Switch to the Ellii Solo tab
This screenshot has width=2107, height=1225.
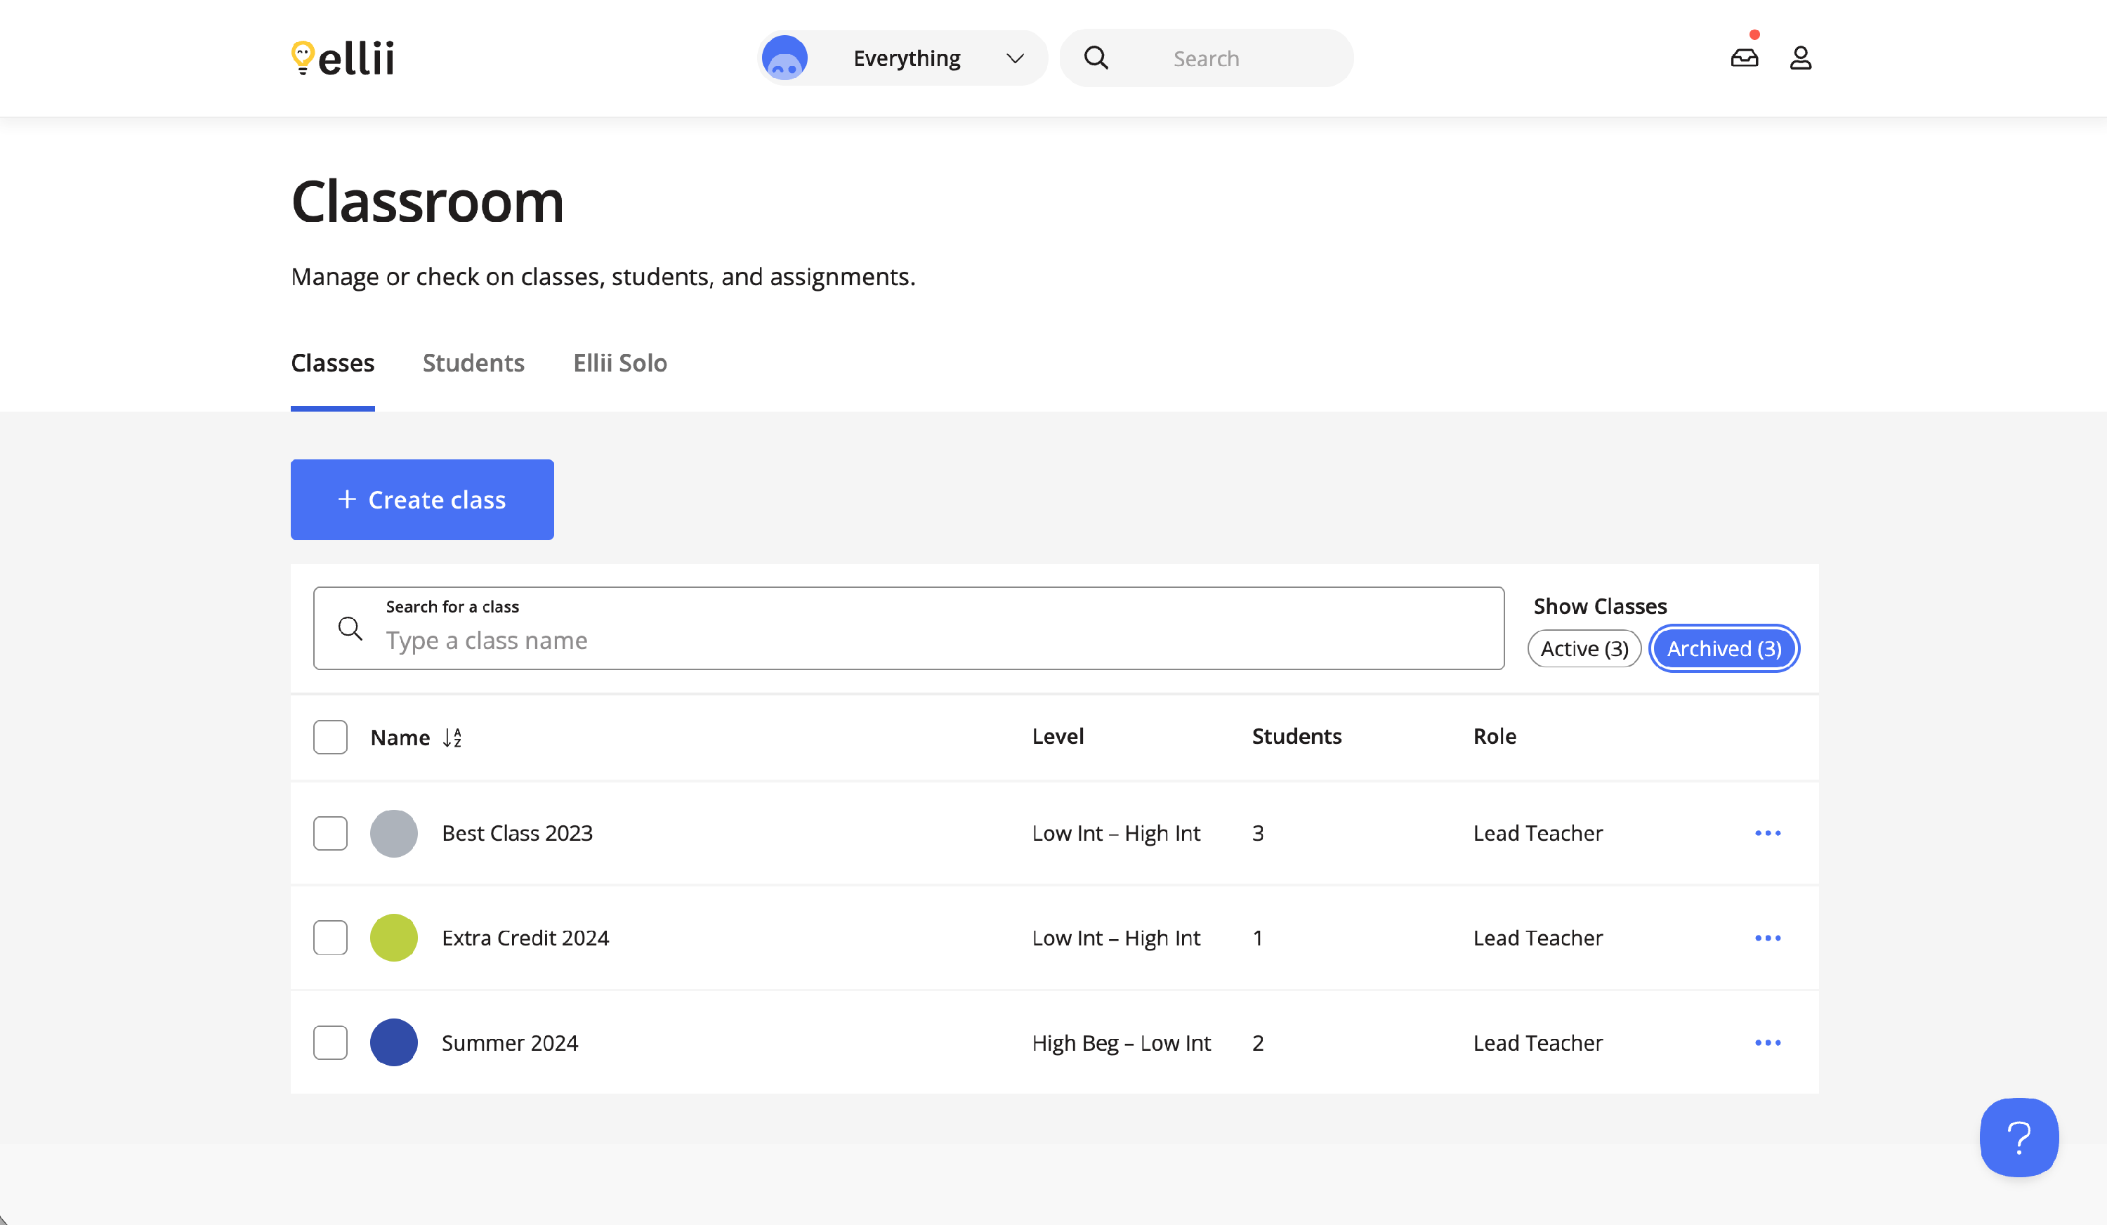coord(619,363)
